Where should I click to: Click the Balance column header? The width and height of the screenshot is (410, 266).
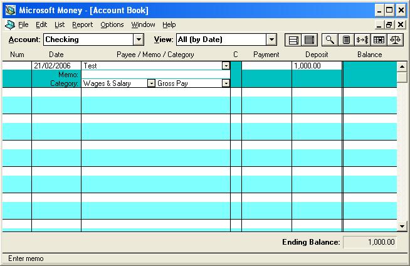[369, 55]
